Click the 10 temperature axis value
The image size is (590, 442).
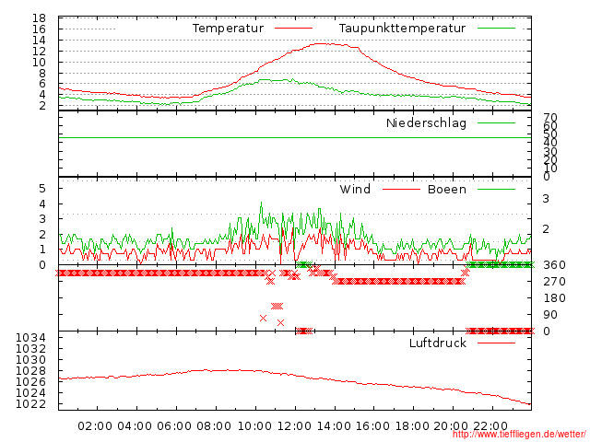coord(39,62)
